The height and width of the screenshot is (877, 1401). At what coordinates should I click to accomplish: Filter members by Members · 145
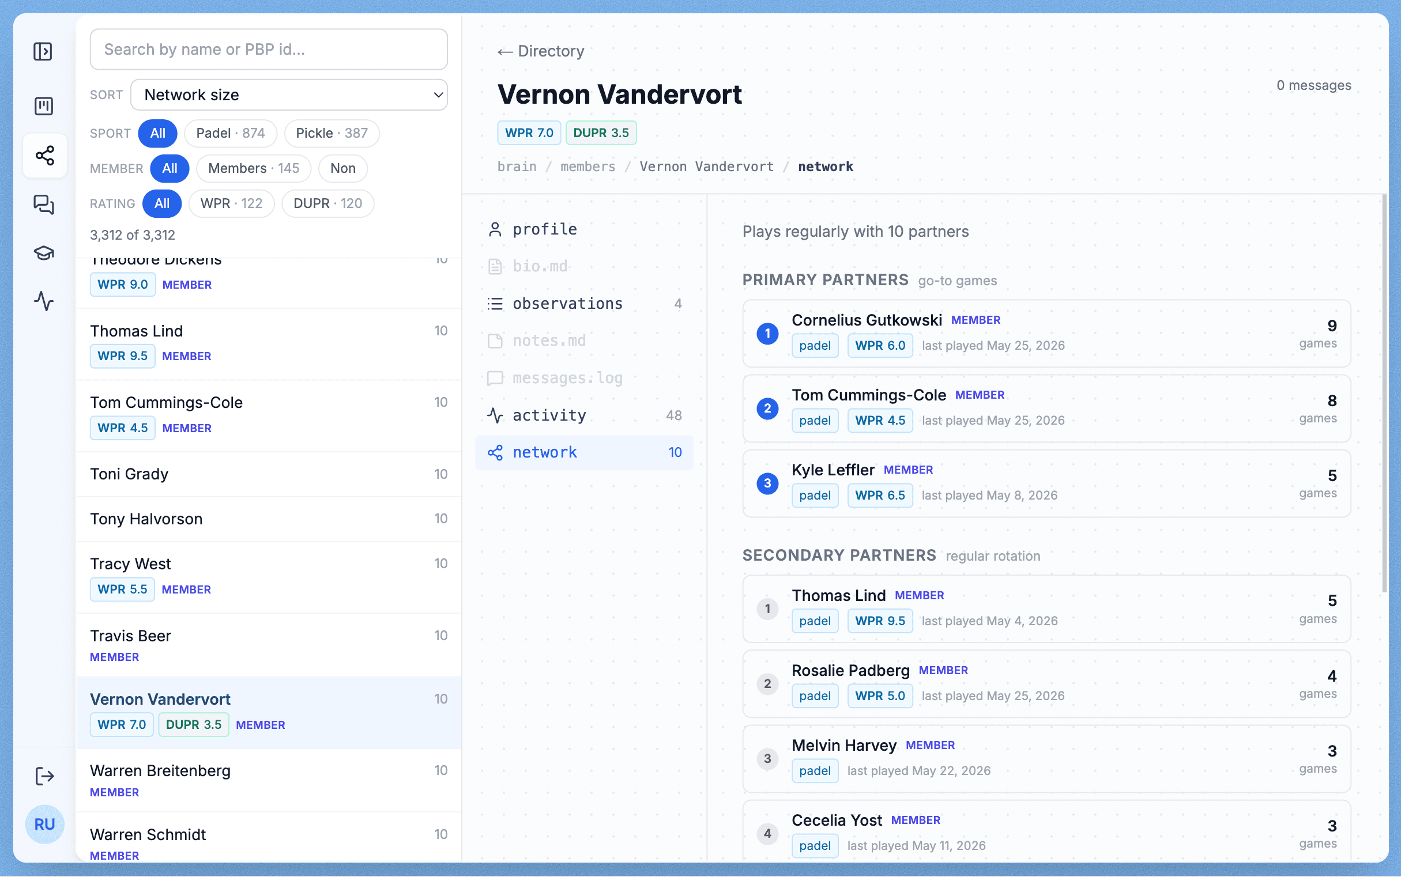[254, 168]
